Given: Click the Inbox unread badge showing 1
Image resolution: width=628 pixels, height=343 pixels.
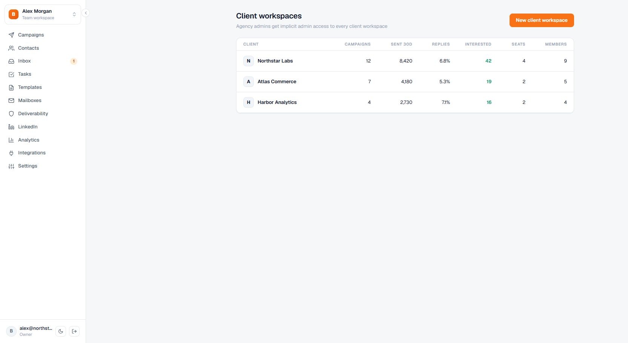Looking at the screenshot, I should click(74, 61).
